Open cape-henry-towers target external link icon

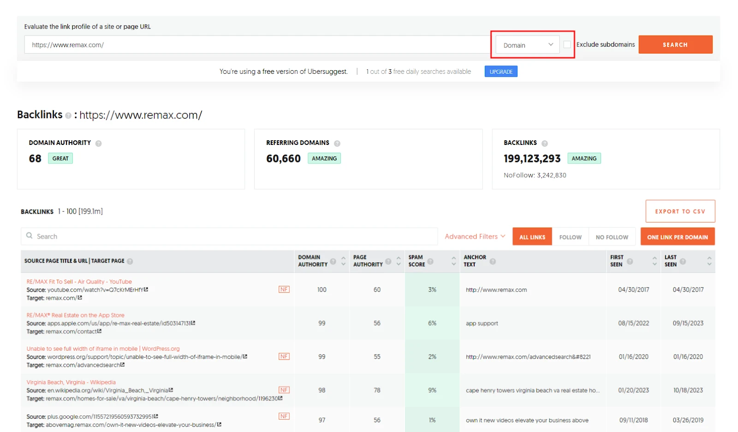click(280, 398)
